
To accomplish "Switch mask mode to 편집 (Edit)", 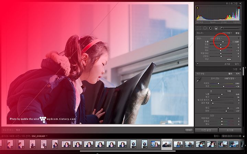I will 237,33.
